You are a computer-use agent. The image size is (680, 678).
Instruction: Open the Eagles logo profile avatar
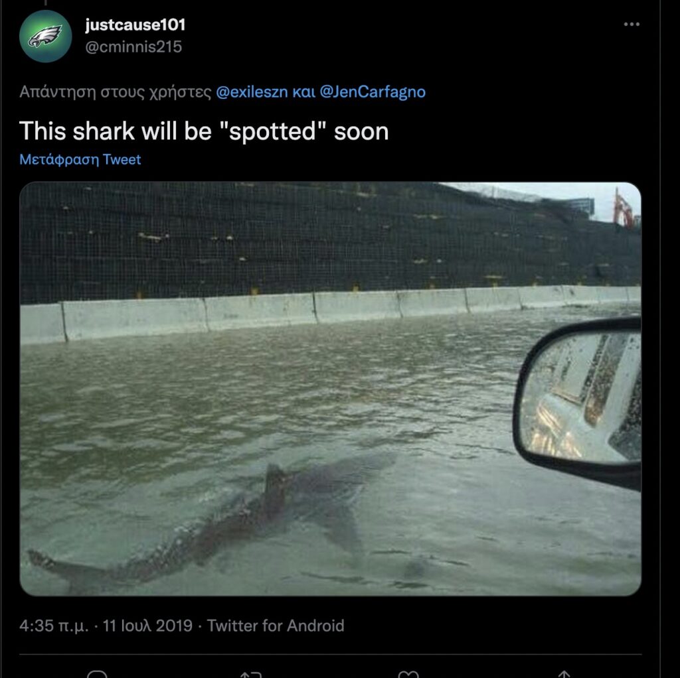click(x=45, y=36)
